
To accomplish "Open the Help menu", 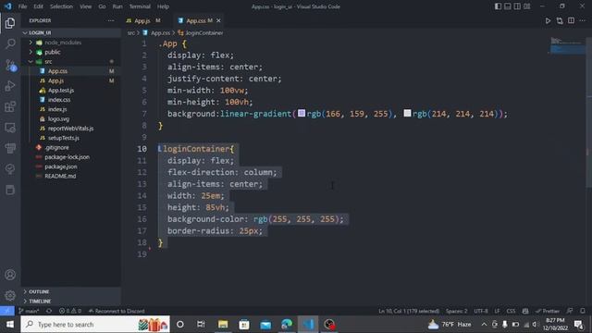I will pyautogui.click(x=163, y=6).
